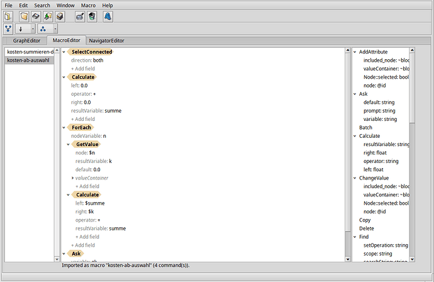Select Copy in the command palette
This screenshot has width=434, height=282.
point(365,220)
